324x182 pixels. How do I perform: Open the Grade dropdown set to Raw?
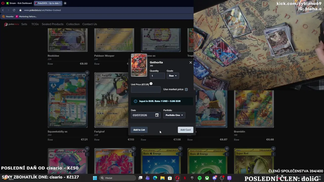[173, 76]
